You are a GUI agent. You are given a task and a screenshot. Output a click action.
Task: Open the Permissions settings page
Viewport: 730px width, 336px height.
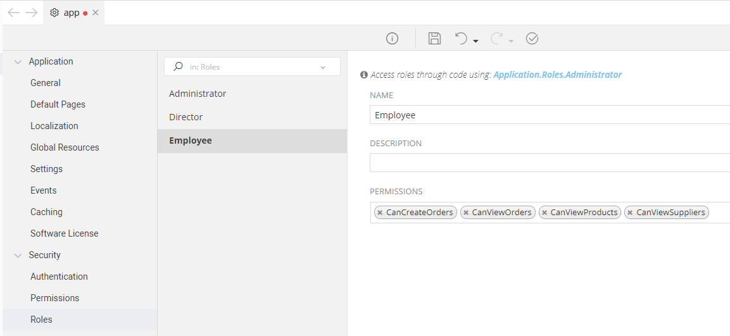(54, 298)
